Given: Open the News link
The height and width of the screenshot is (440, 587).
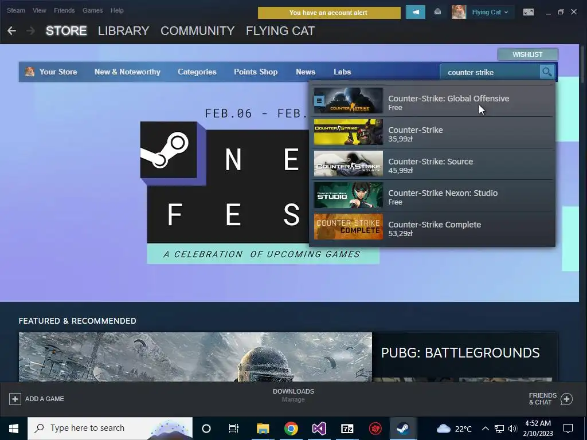Looking at the screenshot, I should [306, 72].
